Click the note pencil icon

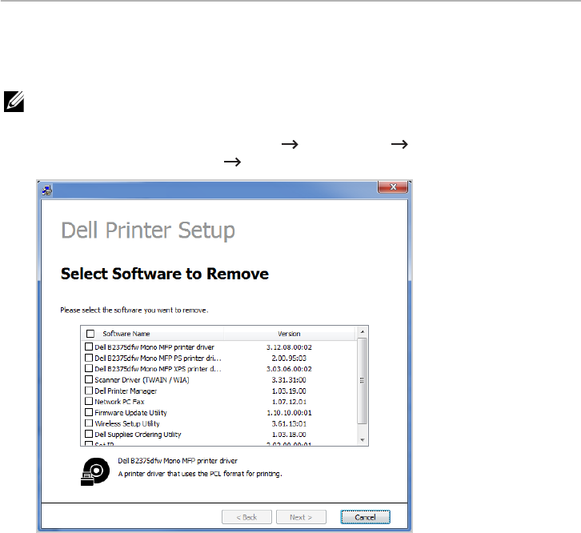tap(14, 101)
